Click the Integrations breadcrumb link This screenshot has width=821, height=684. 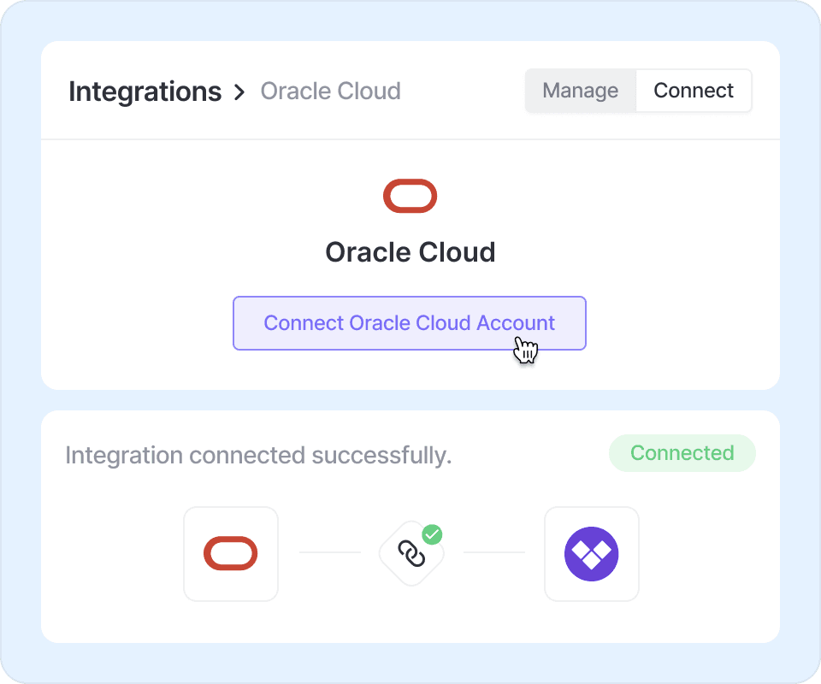(145, 91)
